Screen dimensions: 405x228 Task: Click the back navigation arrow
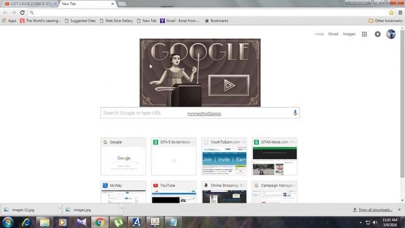[5, 13]
